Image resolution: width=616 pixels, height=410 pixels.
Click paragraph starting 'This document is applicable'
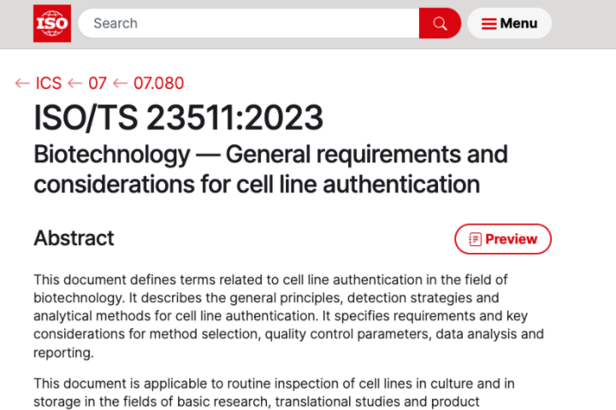point(275,393)
